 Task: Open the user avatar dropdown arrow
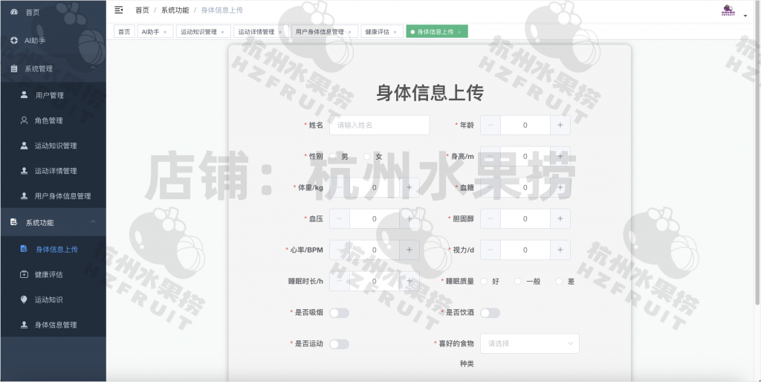tap(745, 15)
